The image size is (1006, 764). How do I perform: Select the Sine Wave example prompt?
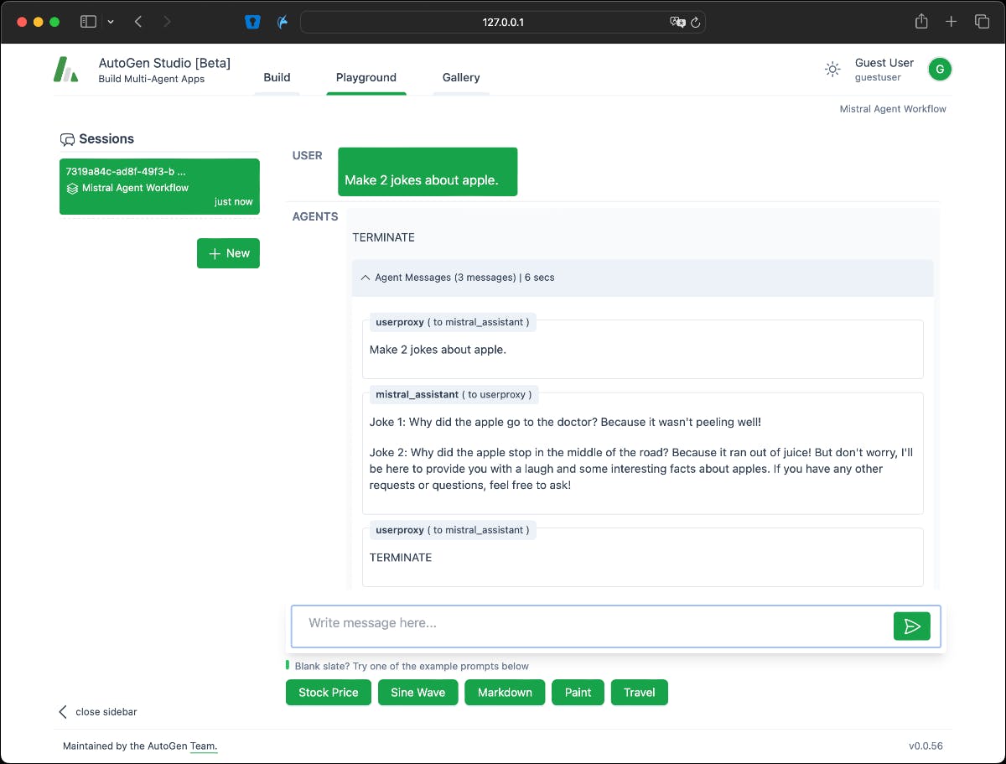[x=418, y=693]
